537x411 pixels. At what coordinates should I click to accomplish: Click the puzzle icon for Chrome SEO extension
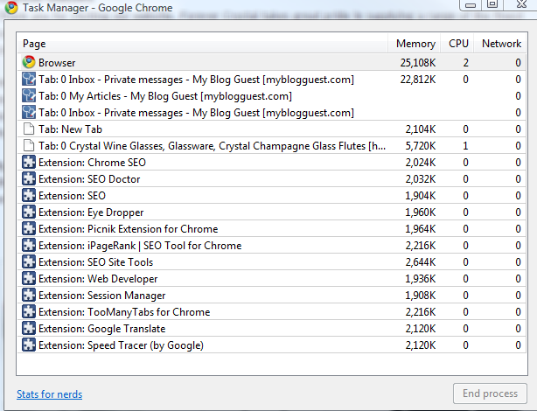tap(29, 162)
